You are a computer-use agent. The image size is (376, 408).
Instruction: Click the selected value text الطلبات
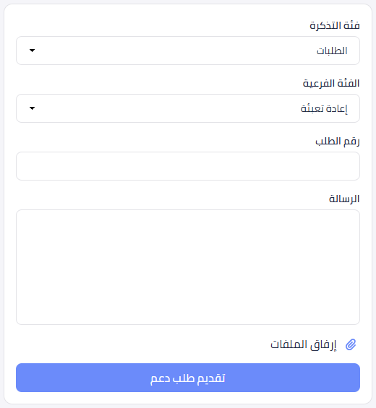[x=332, y=51]
